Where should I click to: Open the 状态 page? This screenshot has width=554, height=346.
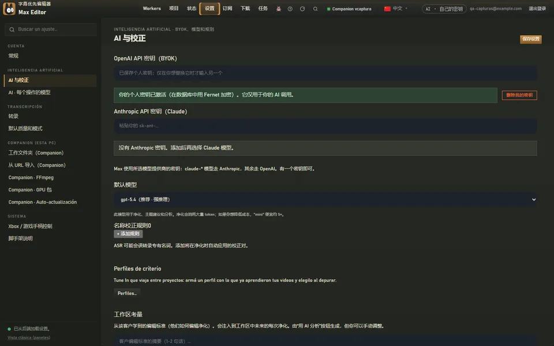192,9
